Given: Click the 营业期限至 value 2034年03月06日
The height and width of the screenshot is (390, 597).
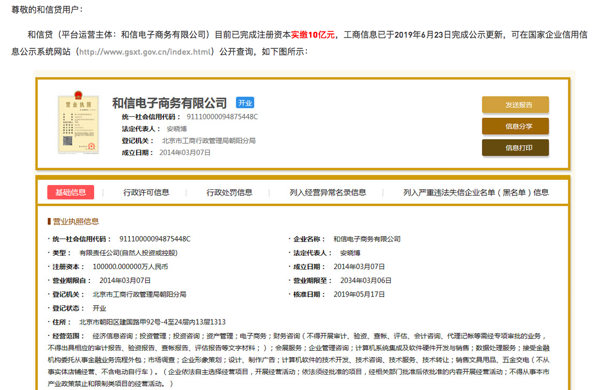Looking at the screenshot, I should point(365,280).
